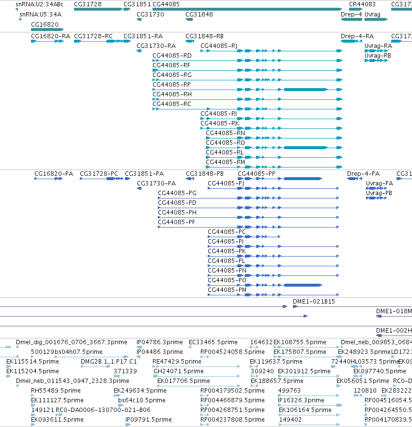
Task: Click the CR44083 gene label
Action: click(x=362, y=4)
